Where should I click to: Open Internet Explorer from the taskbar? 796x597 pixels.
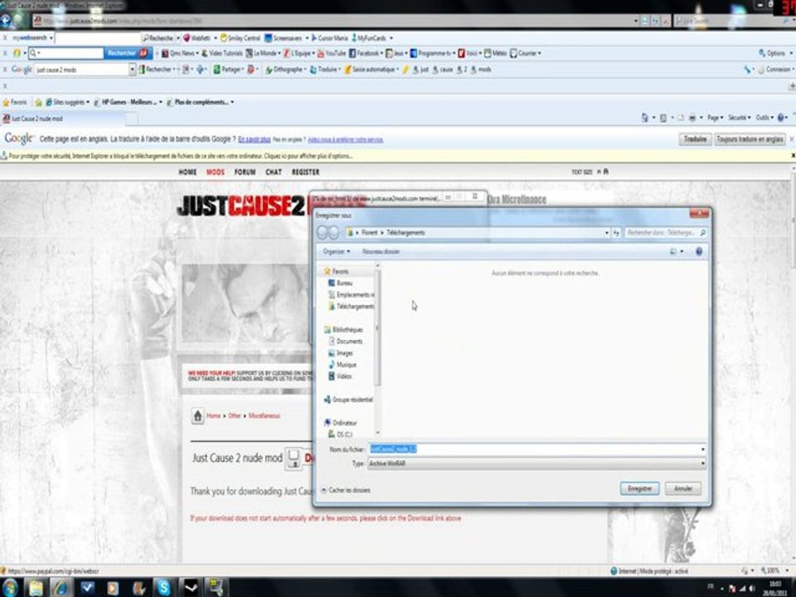coord(61,588)
